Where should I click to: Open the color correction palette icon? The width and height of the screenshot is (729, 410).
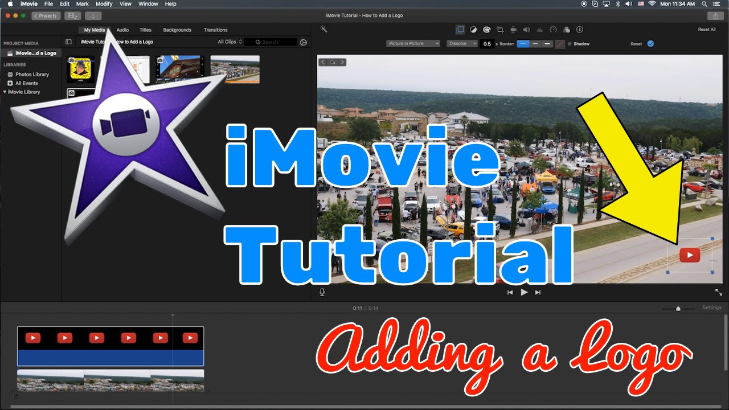[x=487, y=30]
